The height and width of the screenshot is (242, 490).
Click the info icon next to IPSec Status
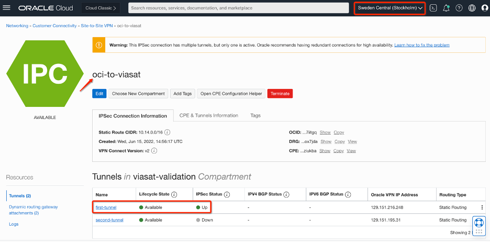tap(227, 194)
